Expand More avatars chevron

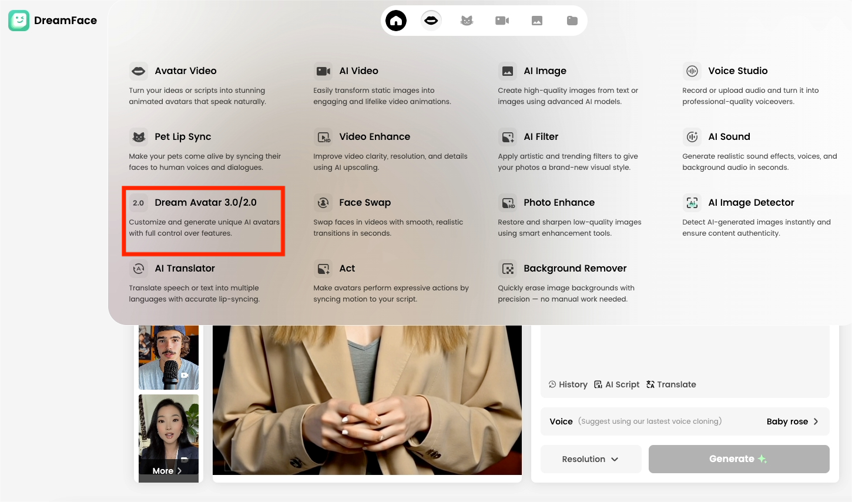tap(167, 471)
